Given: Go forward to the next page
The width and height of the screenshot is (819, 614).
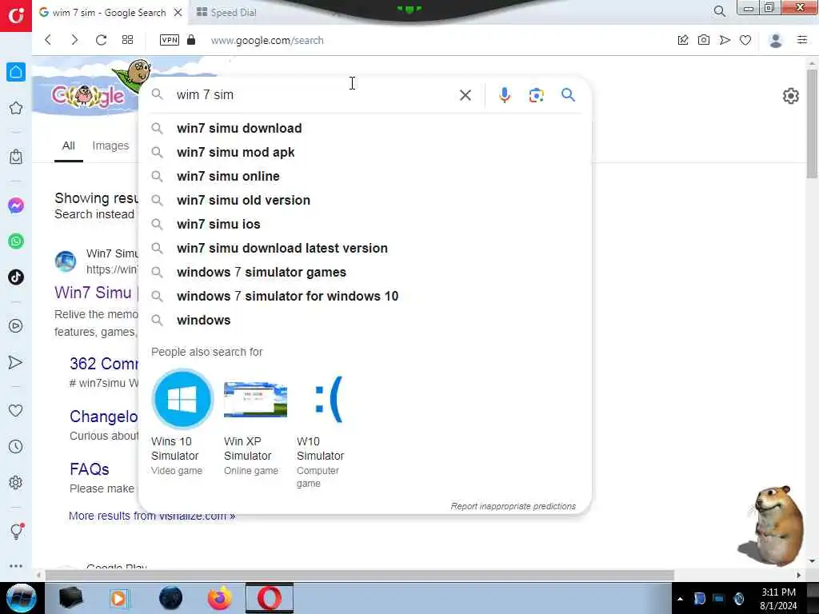Looking at the screenshot, I should point(74,40).
